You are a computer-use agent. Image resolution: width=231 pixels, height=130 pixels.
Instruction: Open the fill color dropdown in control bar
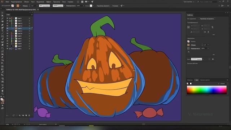tap(15, 6)
